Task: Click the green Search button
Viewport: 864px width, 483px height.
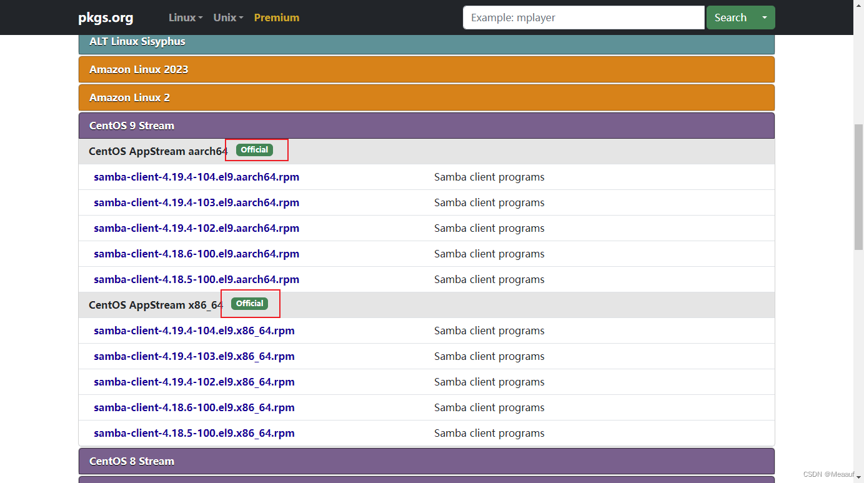Action: (x=730, y=17)
